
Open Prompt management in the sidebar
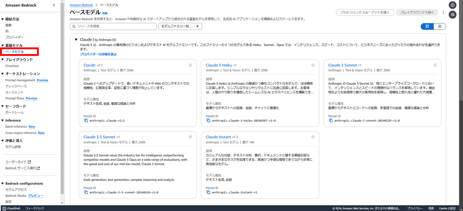[x=20, y=80]
